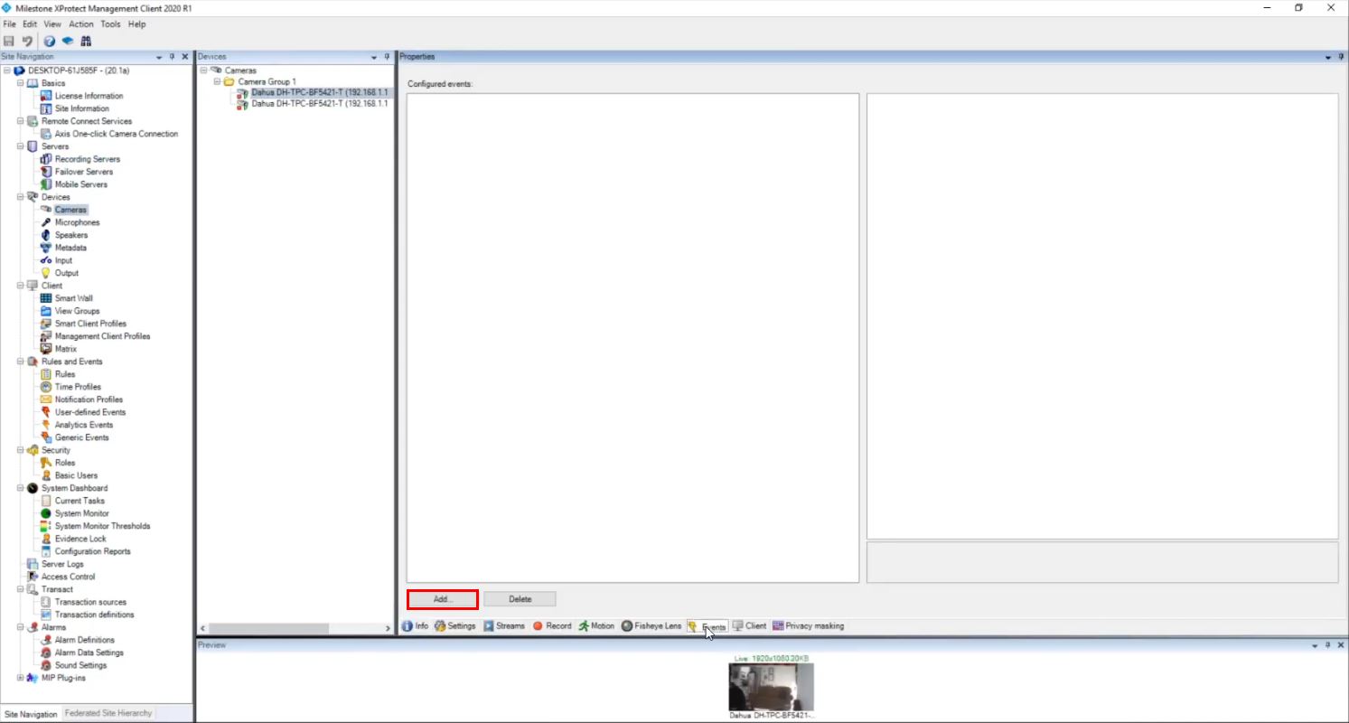The image size is (1349, 723).
Task: Collapse Camera Group 1 in Devices panel
Action: tap(217, 82)
